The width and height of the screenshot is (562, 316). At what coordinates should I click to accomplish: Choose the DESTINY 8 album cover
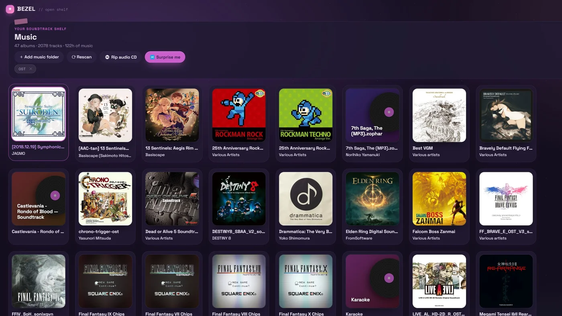(x=239, y=199)
